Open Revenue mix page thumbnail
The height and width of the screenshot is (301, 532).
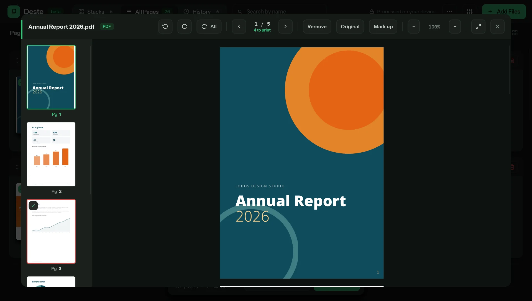[51, 282]
